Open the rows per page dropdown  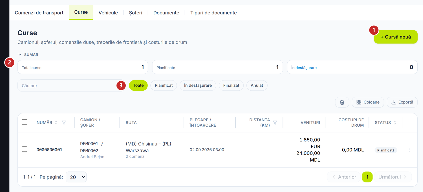pyautogui.click(x=76, y=177)
